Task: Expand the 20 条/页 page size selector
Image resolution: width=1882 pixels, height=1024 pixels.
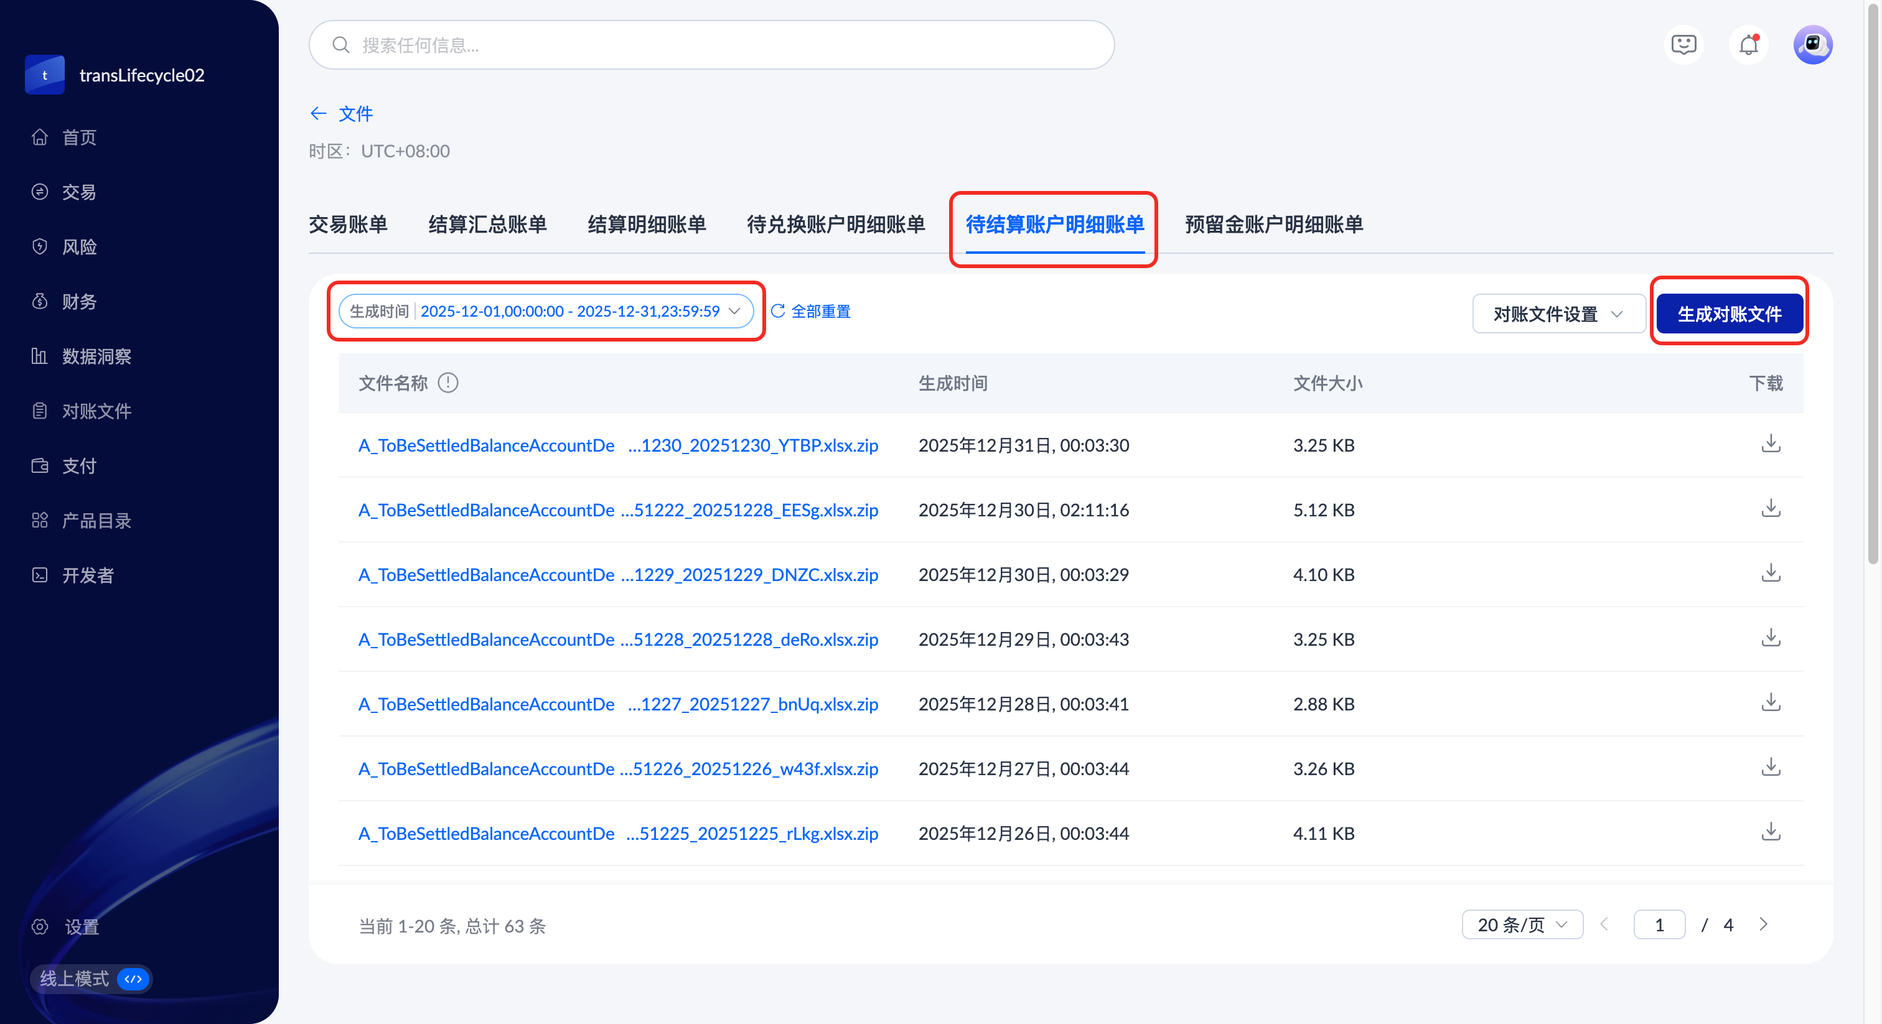Action: point(1522,924)
